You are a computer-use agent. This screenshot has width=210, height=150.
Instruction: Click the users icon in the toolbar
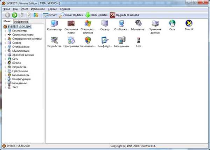pos(36,15)
